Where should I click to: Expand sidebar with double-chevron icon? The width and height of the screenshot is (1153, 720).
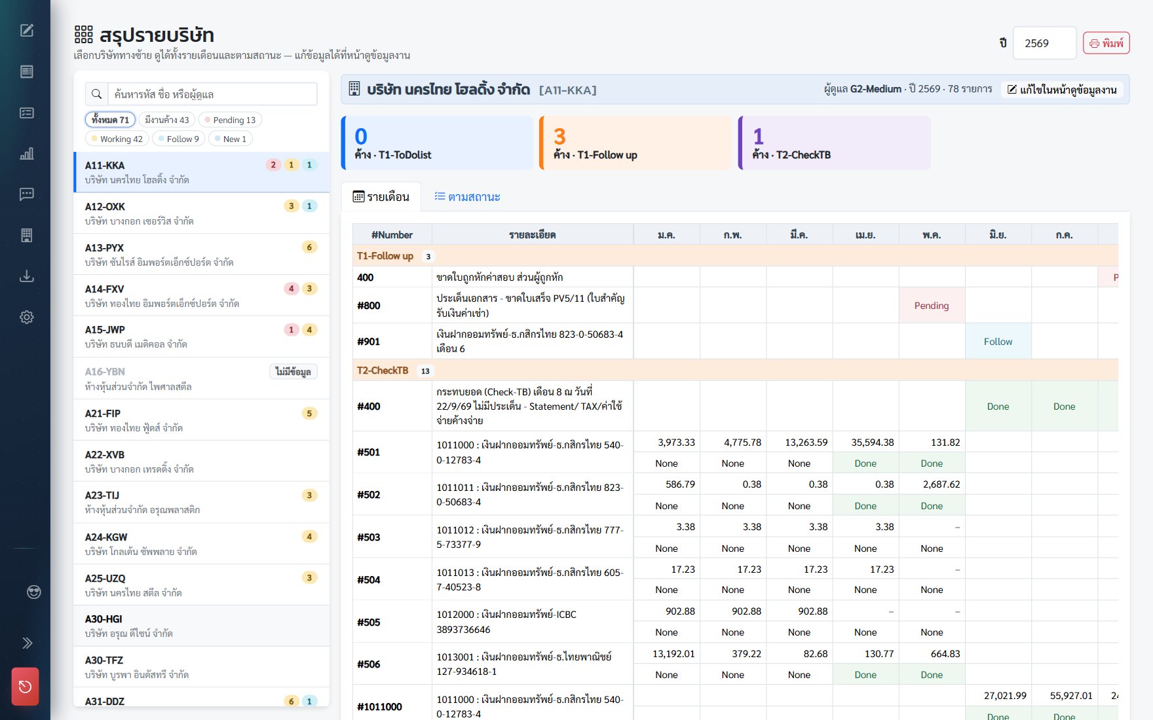[x=27, y=643]
